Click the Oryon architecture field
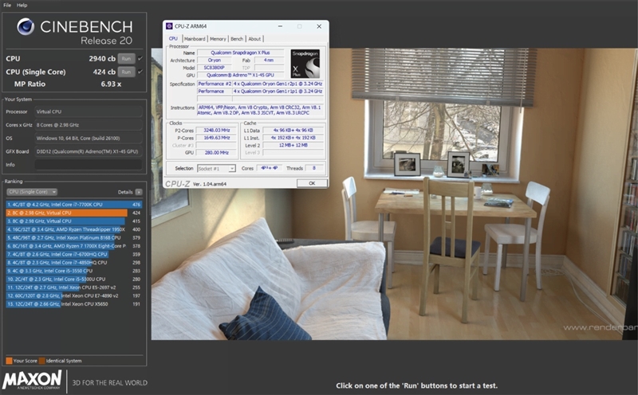638x395 pixels. 215,61
